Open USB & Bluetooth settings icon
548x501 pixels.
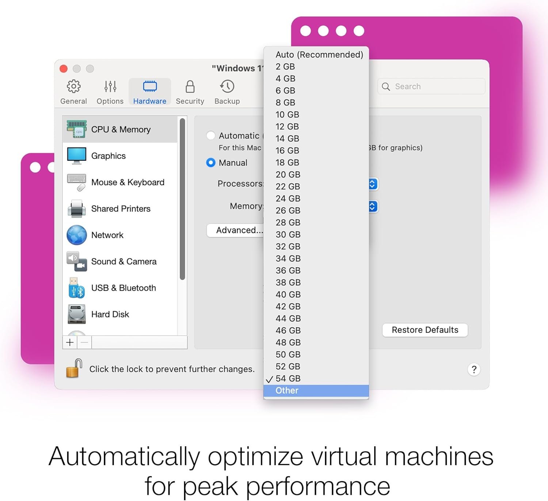point(77,288)
